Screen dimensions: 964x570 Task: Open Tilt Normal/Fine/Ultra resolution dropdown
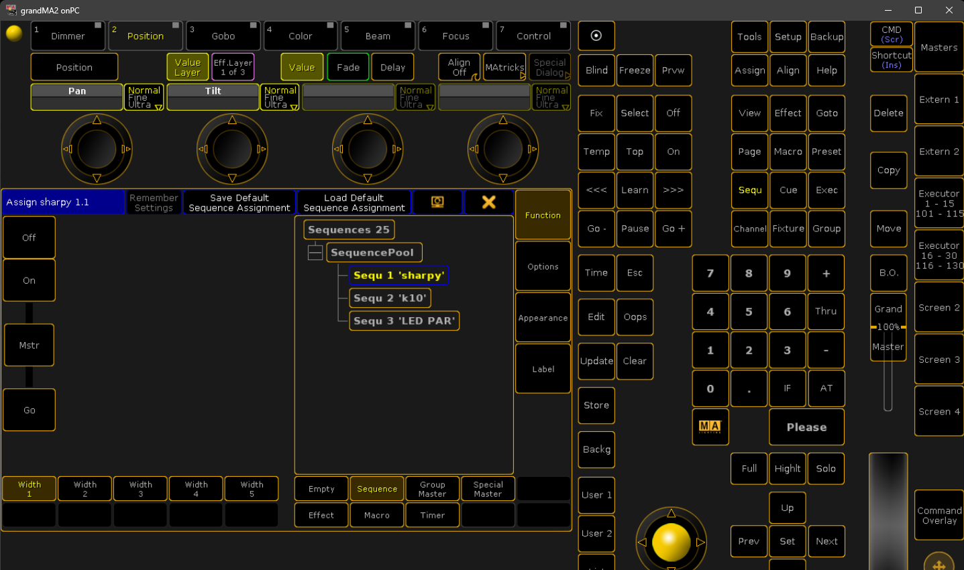[280, 97]
